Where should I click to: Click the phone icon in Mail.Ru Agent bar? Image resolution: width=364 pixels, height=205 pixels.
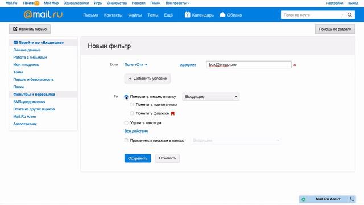pyautogui.click(x=352, y=199)
